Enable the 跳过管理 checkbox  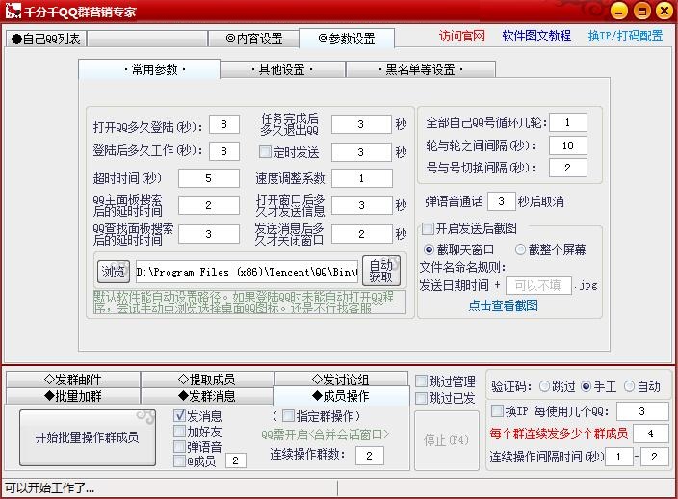point(421,381)
